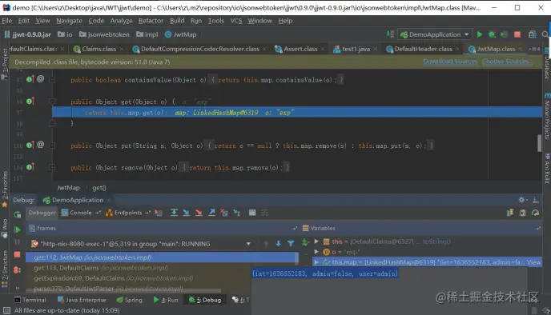The image size is (551, 315).
Task: Switch to test1.java editor tab
Action: point(356,49)
